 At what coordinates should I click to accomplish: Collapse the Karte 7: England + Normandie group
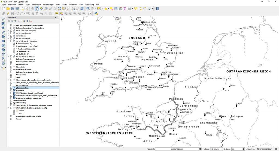pyautogui.click(x=8, y=41)
